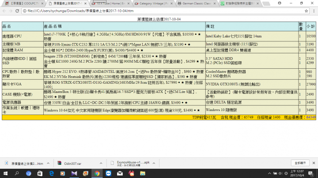Expand options for Odin307.rar download
The image size is (318, 178).
click(101, 163)
